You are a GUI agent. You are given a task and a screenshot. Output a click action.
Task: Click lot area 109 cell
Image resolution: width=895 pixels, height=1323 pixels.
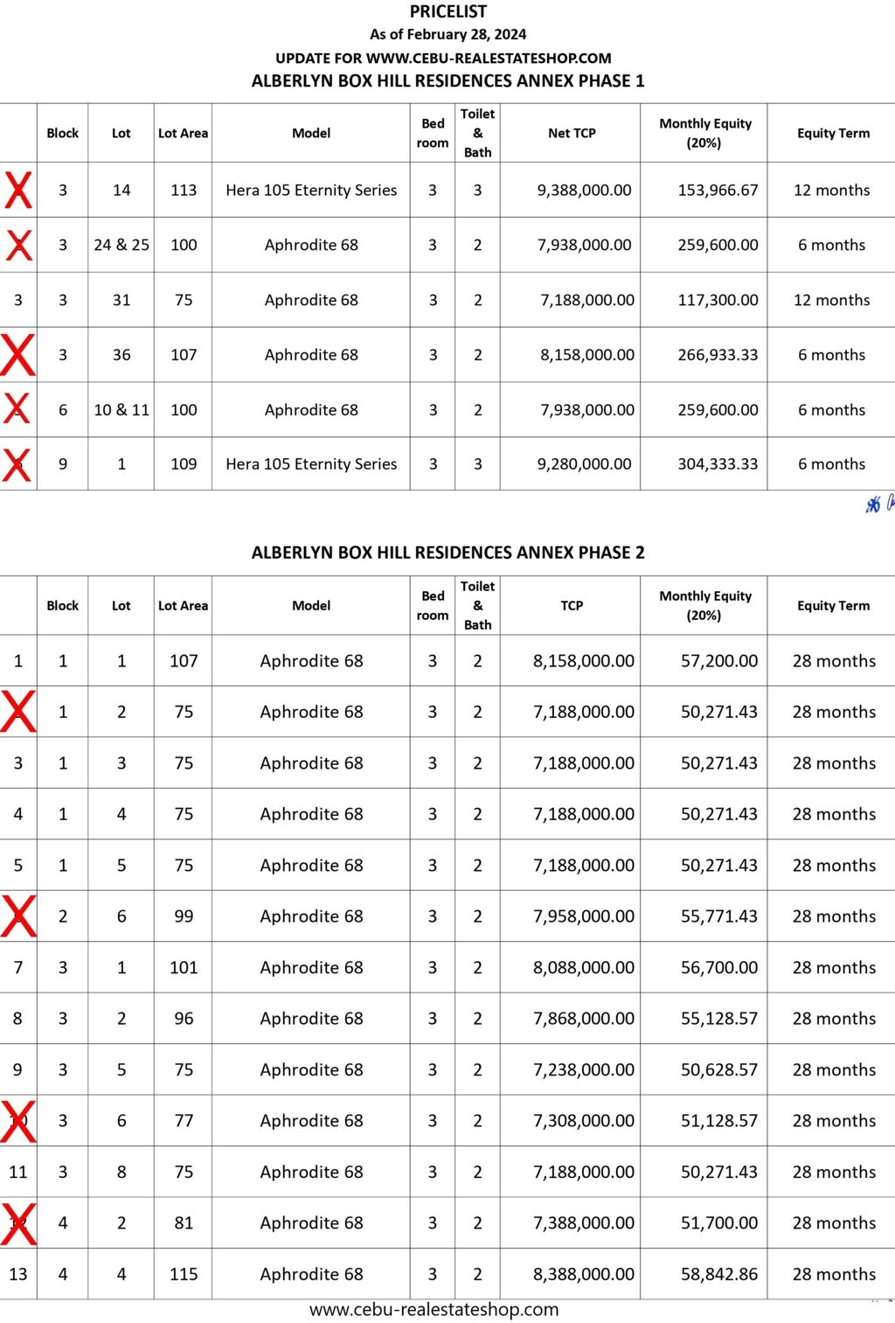pos(184,463)
